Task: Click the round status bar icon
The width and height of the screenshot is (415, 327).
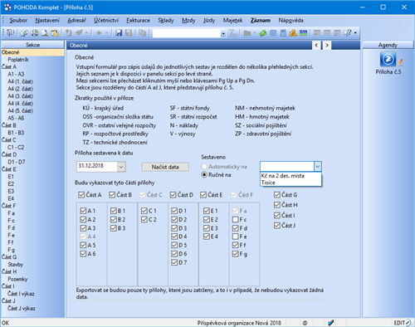Action: (x=305, y=323)
